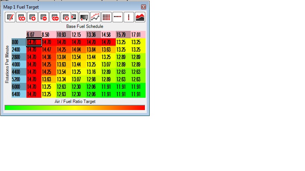
Task: Click the red X delete icon
Action: click(x=66, y=17)
